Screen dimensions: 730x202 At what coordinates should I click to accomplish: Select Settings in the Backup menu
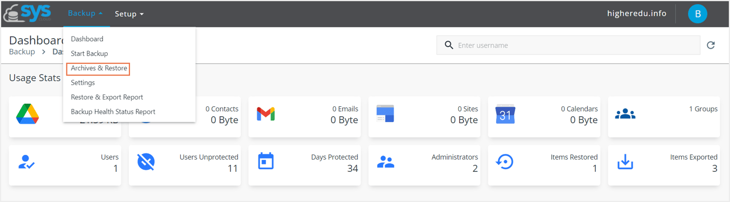click(83, 82)
